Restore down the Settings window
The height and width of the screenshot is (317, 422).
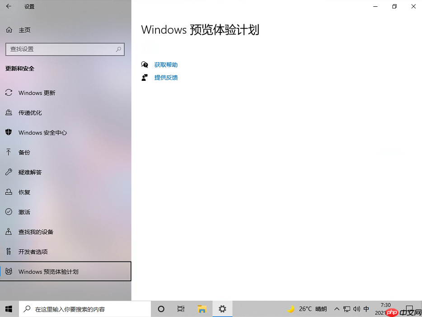point(394,6)
